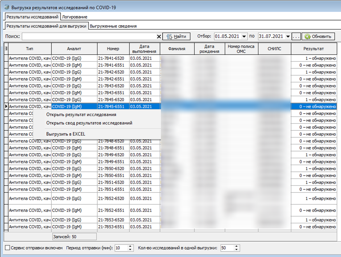The width and height of the screenshot is (341, 257).
Task: Clear the search field with the X icon
Action: pyautogui.click(x=159, y=36)
